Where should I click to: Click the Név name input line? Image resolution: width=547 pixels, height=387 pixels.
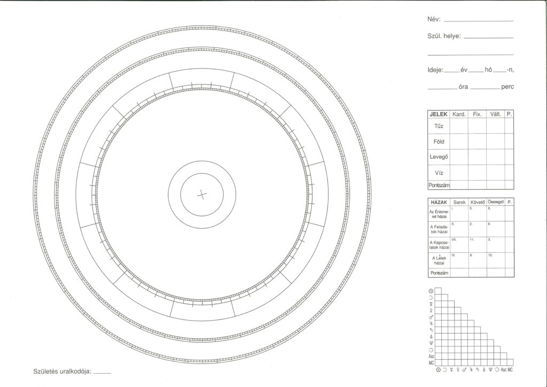478,20
